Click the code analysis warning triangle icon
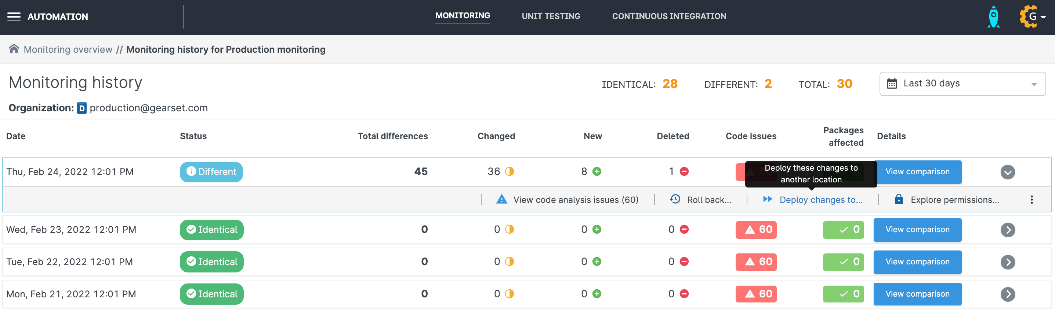1055x312 pixels. point(501,199)
